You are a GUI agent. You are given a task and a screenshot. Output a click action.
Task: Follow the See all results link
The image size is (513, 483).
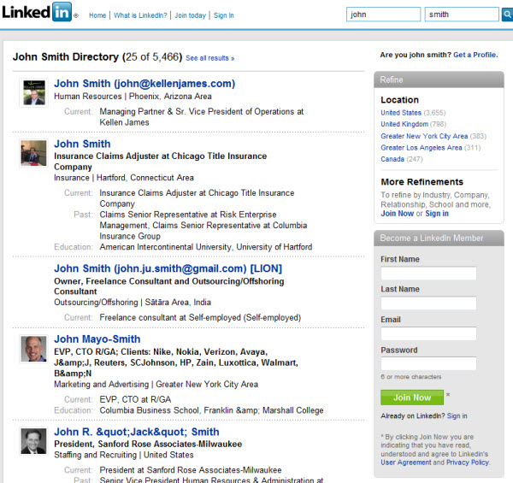[210, 58]
